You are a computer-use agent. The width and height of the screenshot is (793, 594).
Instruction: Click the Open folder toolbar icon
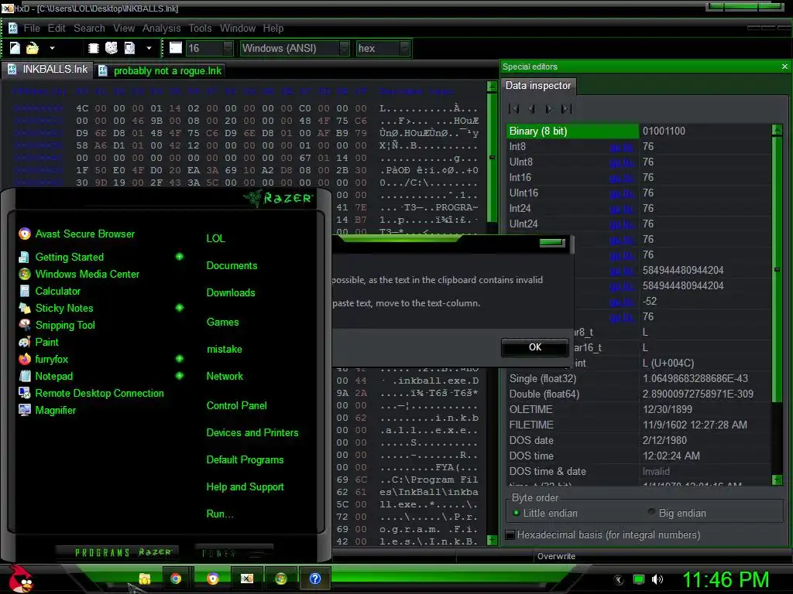[x=33, y=48]
